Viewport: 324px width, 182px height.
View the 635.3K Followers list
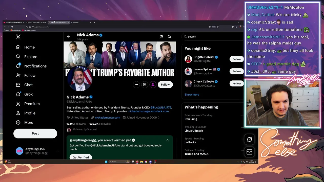pos(100,124)
